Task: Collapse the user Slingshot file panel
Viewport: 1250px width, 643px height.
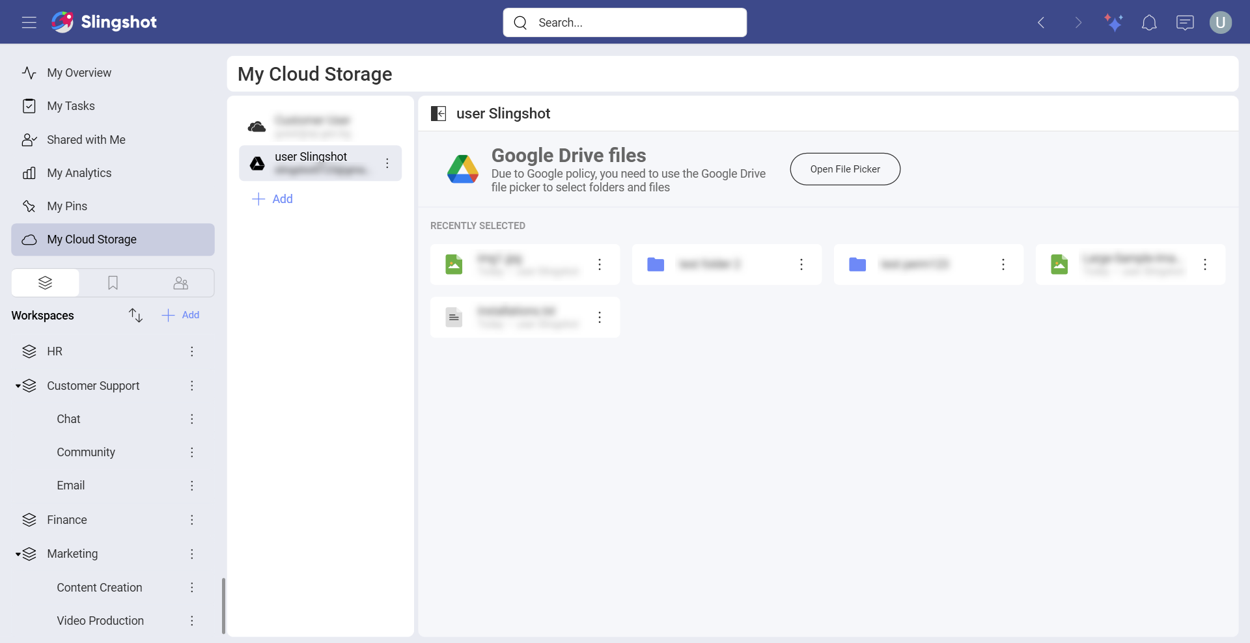Action: (439, 113)
